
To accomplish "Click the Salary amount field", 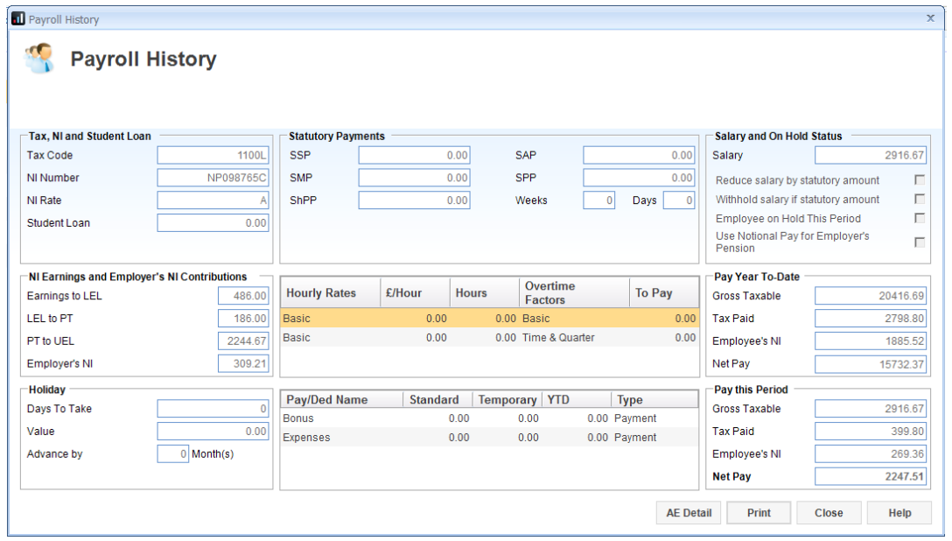I will coord(871,156).
